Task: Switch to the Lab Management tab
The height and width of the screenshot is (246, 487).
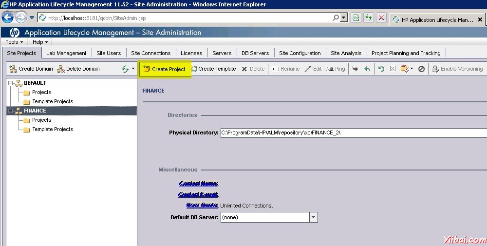Action: coord(66,53)
